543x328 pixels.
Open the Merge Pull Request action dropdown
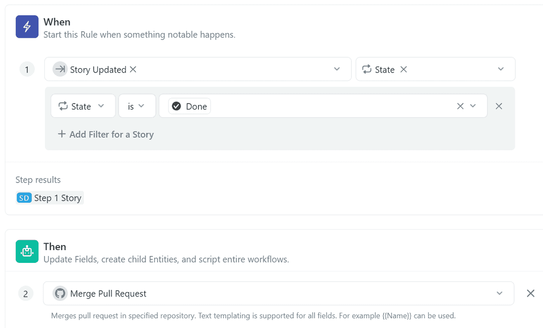click(500, 293)
